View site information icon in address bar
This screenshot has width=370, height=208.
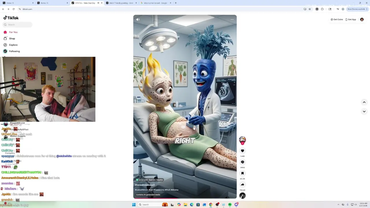pos(20,9)
